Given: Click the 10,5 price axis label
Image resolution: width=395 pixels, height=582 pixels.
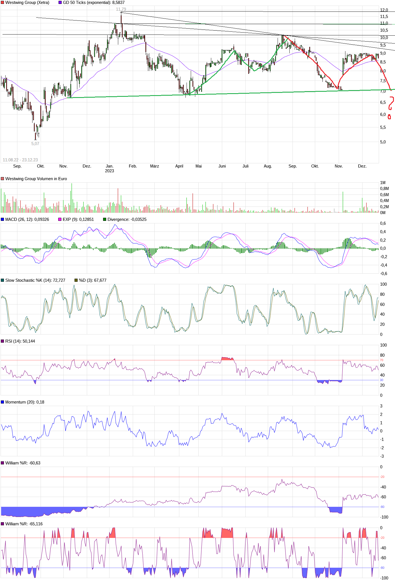Looking at the screenshot, I should [x=384, y=30].
